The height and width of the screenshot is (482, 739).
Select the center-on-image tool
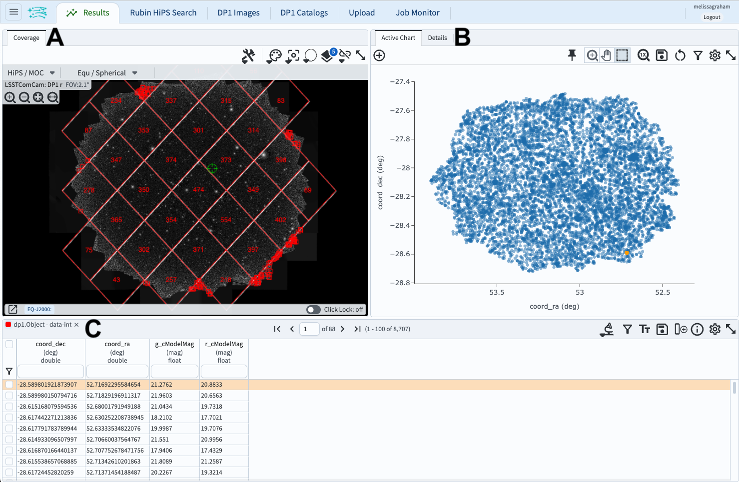tap(292, 55)
